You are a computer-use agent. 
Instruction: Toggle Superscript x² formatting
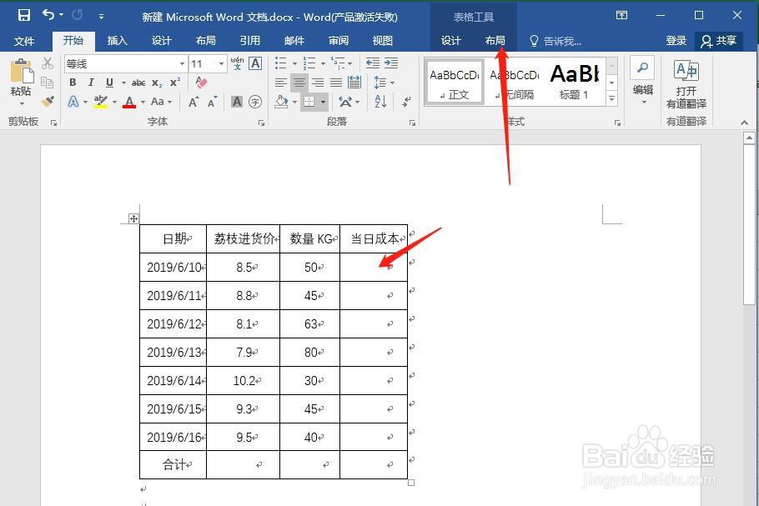click(x=175, y=83)
